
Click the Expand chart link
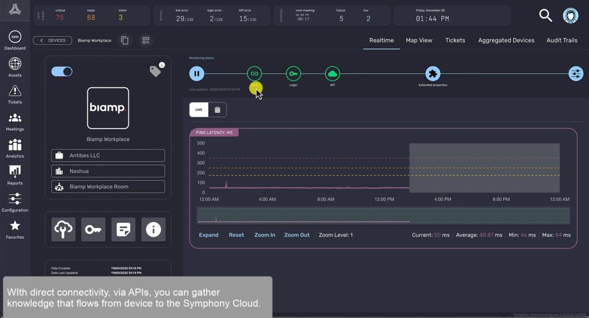point(208,235)
